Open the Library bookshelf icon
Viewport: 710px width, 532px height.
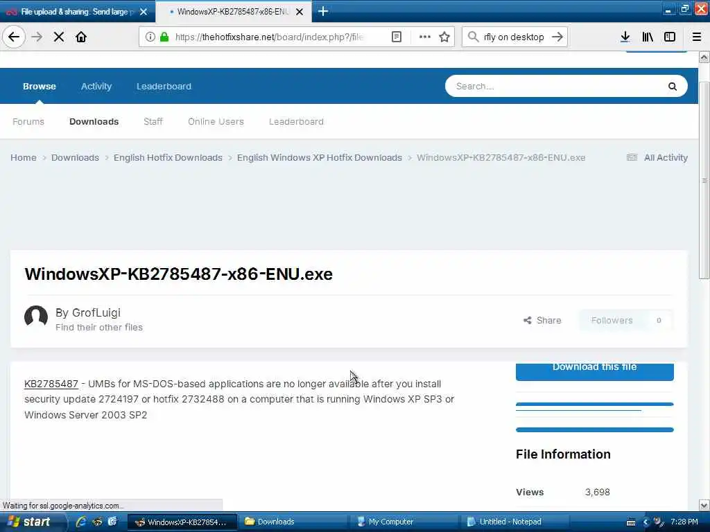648,37
